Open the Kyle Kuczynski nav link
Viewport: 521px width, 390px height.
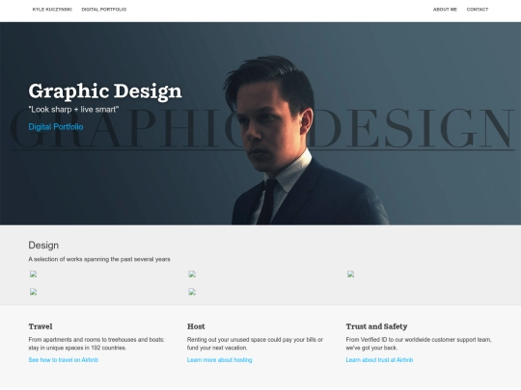(x=52, y=10)
